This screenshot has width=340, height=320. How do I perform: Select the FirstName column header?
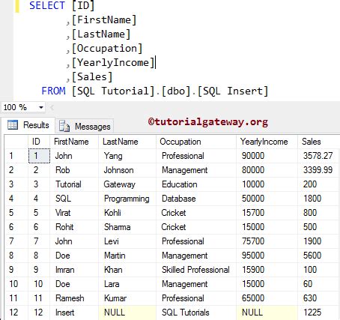(x=74, y=142)
